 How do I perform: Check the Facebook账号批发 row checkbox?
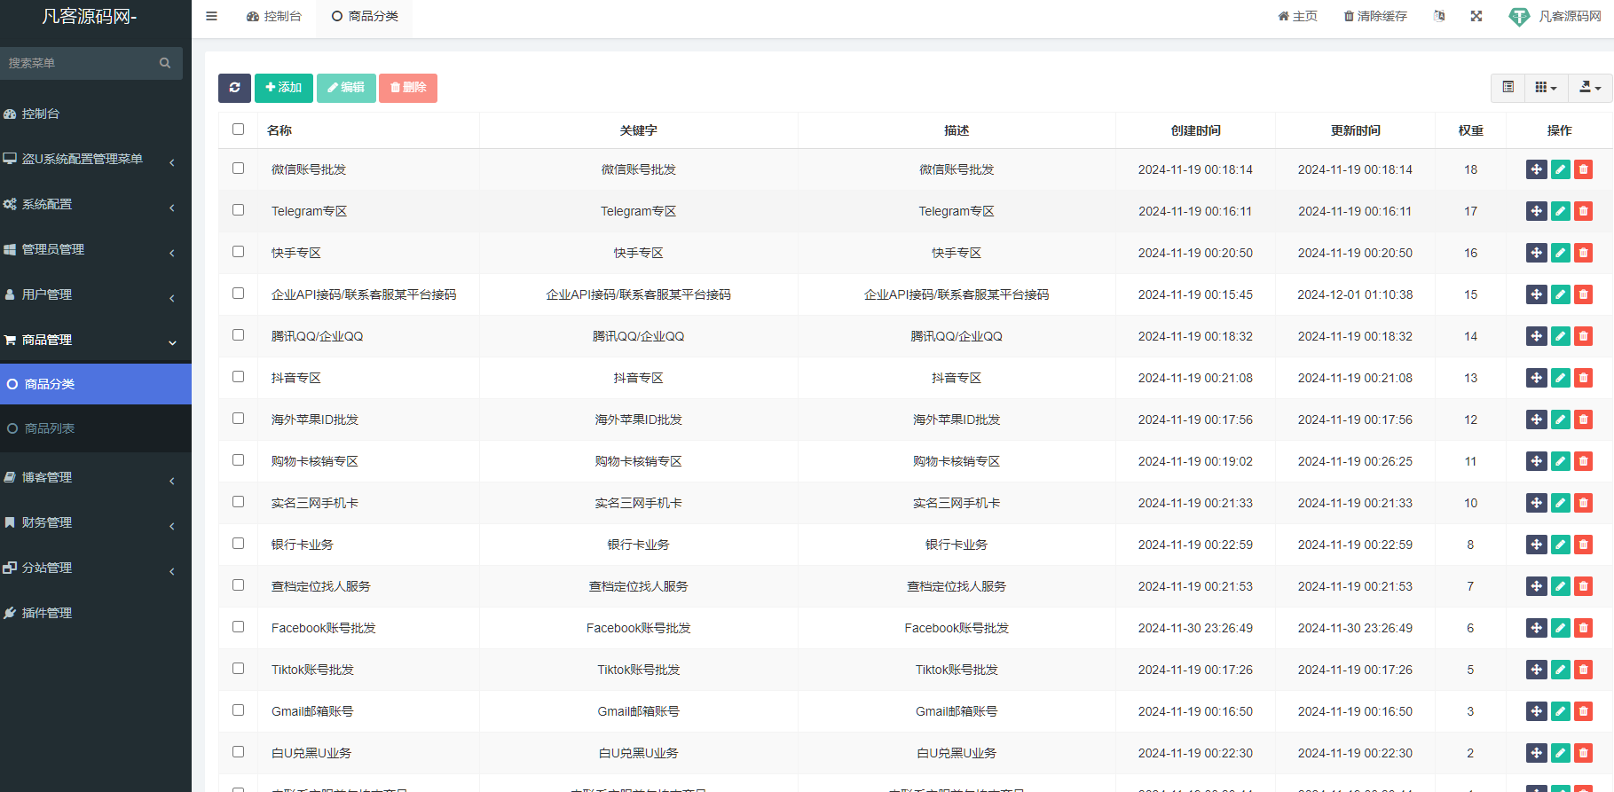[238, 626]
